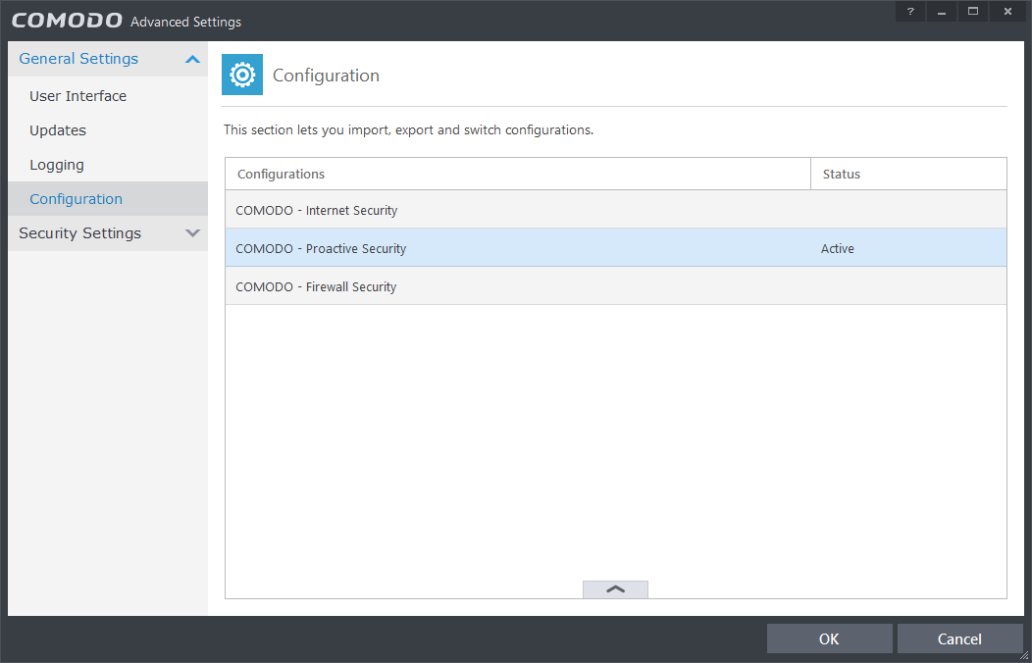
Task: Expand the bottom options panel handle
Action: [615, 589]
